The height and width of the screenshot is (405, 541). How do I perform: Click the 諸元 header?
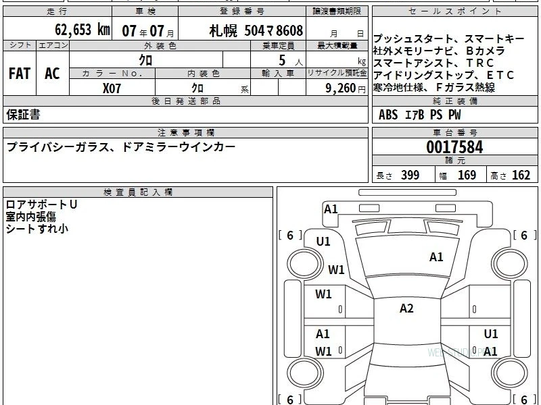point(454,161)
